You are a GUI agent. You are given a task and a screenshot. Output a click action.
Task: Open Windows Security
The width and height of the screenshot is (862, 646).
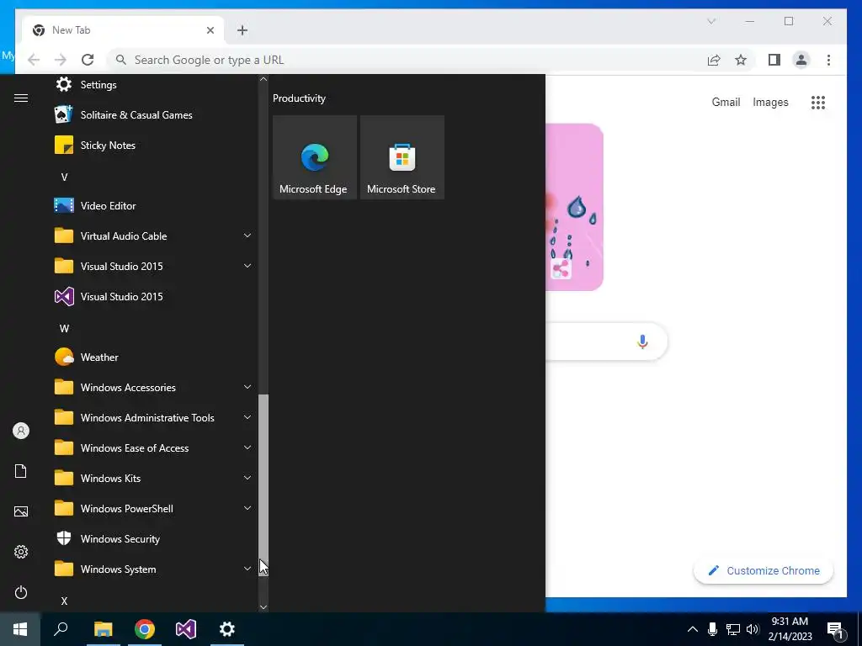pyautogui.click(x=153, y=539)
